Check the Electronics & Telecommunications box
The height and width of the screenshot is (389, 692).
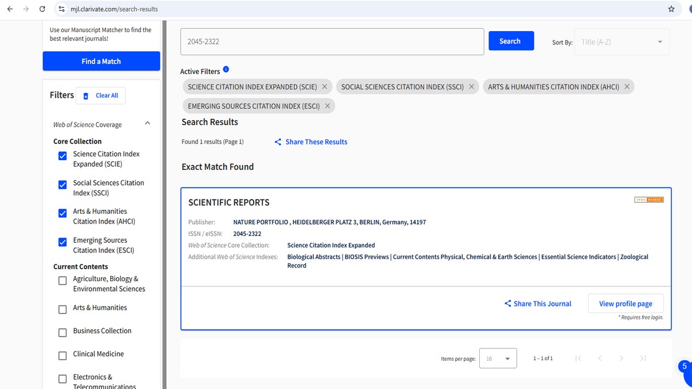click(x=63, y=379)
